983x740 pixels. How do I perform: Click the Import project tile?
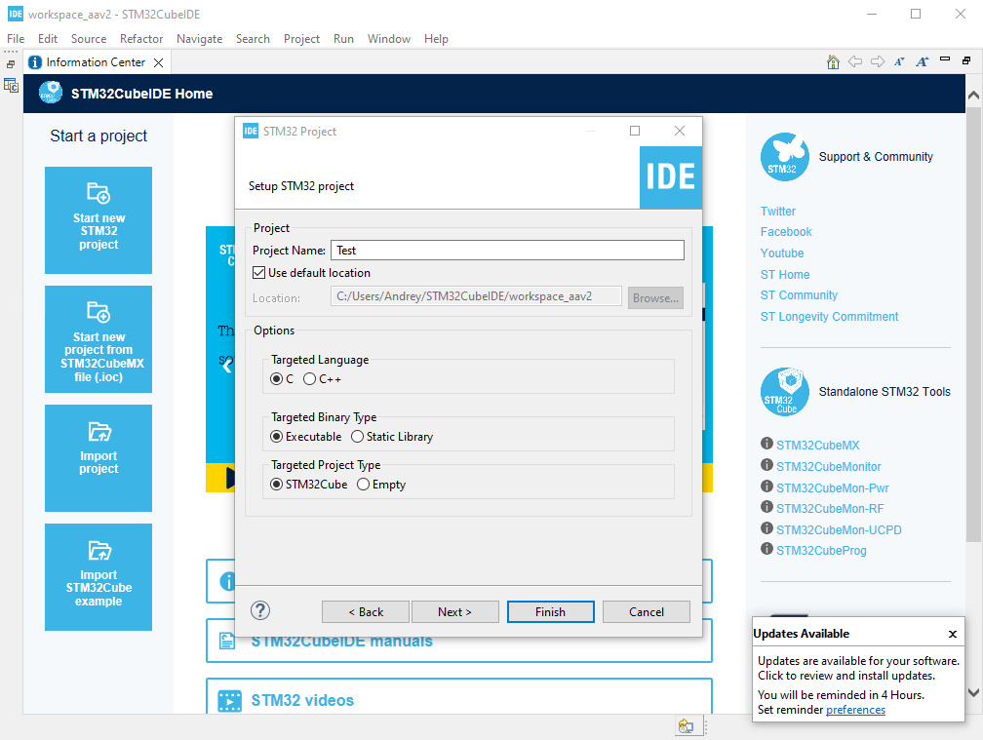[x=98, y=458]
